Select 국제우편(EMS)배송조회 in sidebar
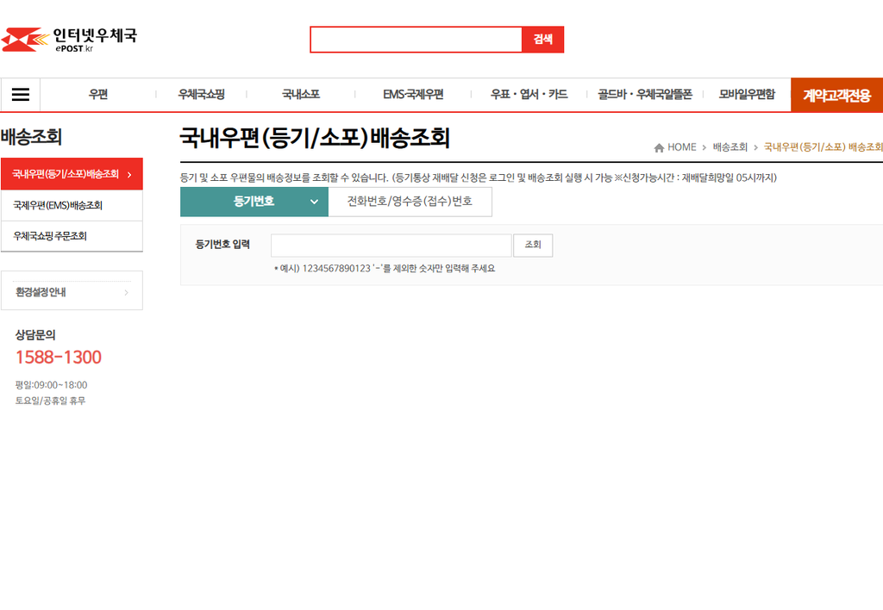This screenshot has width=883, height=610. click(72, 205)
